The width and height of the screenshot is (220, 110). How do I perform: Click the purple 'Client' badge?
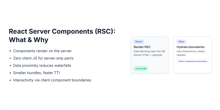click(x=181, y=42)
